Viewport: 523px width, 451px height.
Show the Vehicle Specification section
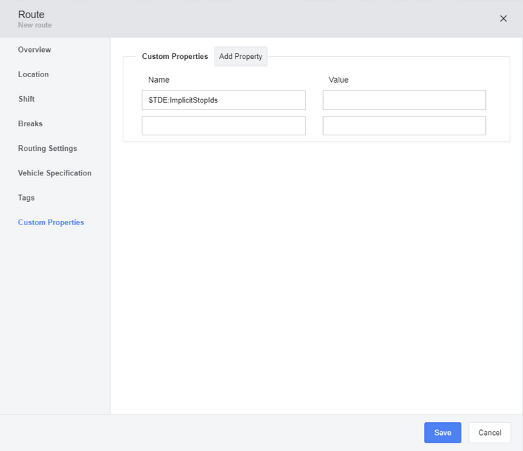tap(55, 173)
